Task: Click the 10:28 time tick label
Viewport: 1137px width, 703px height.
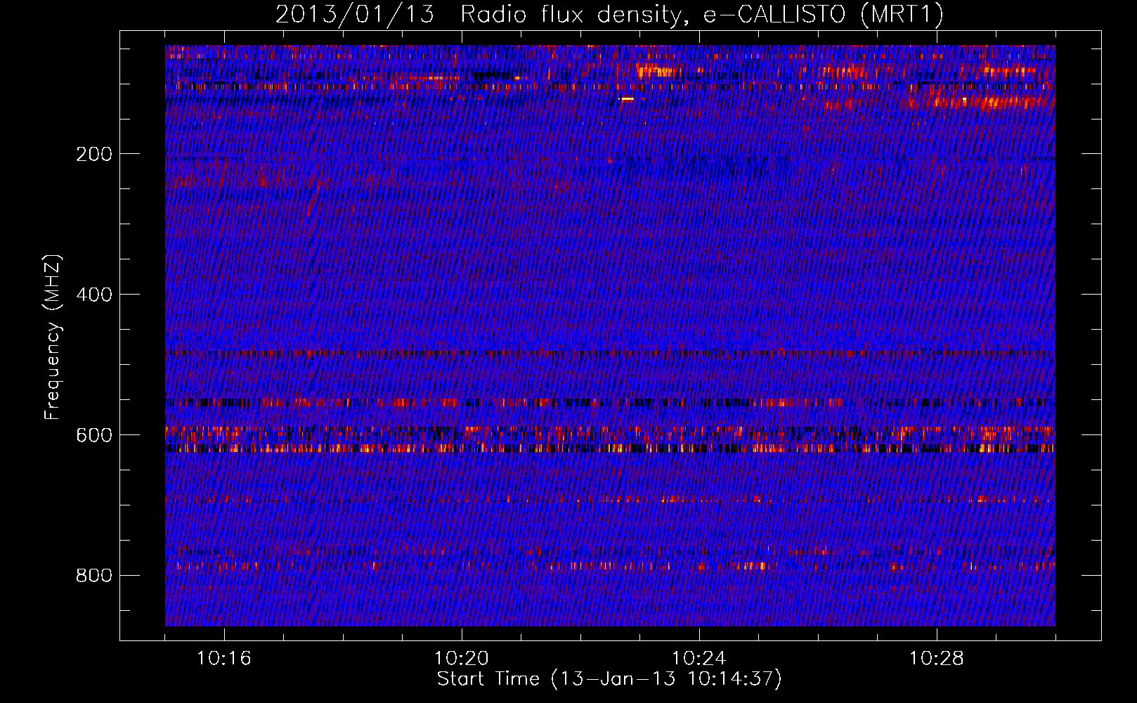Action: [937, 659]
